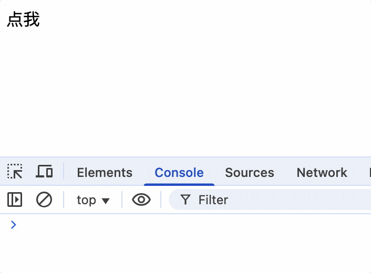371x273 pixels.
Task: Open the Sources tab
Action: click(250, 172)
